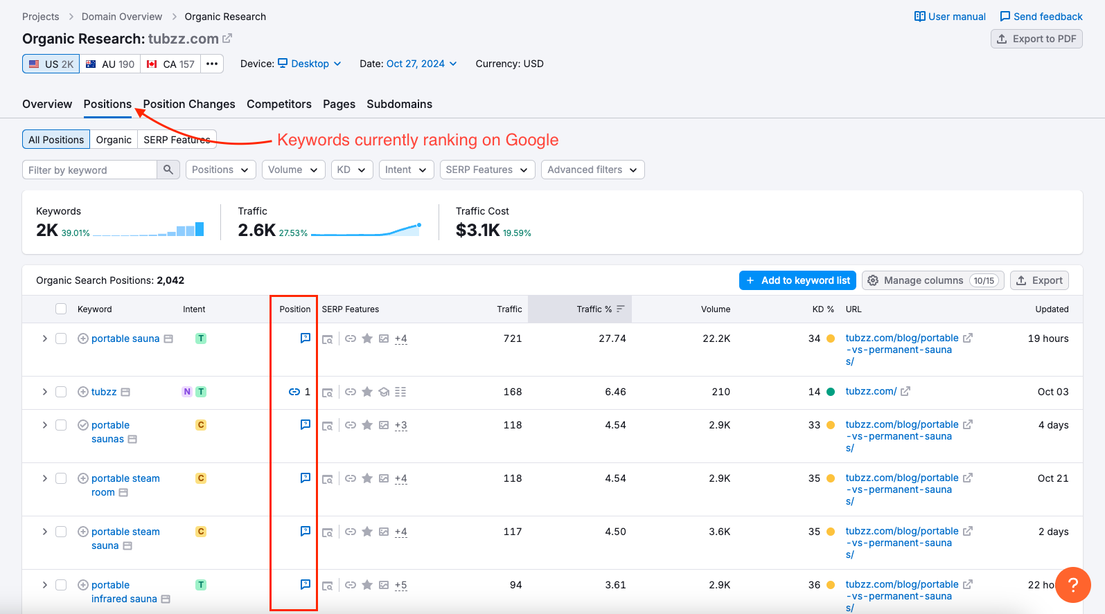Click Domain Overview breadcrumb
The width and height of the screenshot is (1105, 614).
coord(122,17)
